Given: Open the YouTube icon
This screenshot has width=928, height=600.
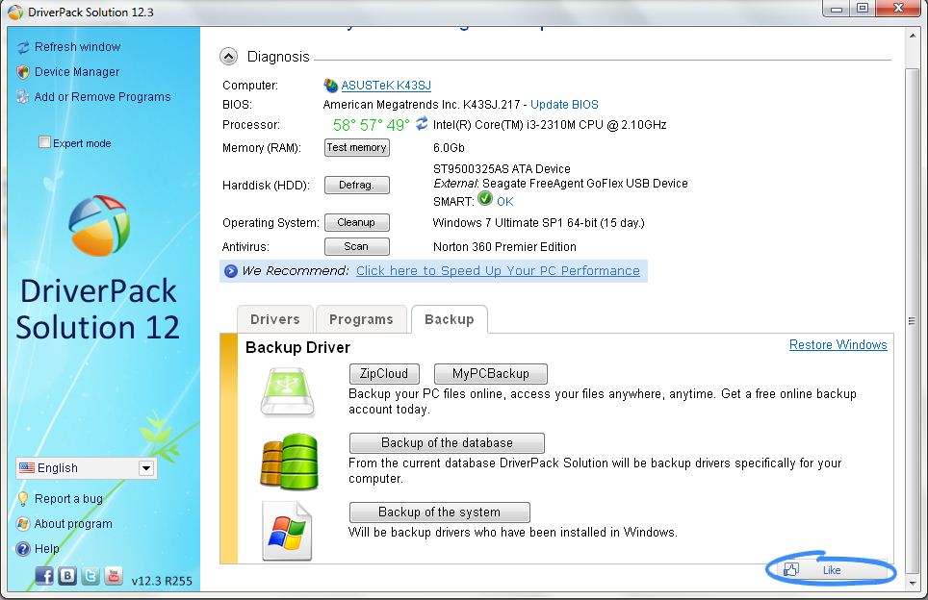Looking at the screenshot, I should [x=114, y=576].
